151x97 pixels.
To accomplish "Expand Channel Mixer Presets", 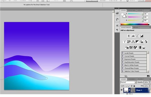I will (x=123, y=68).
